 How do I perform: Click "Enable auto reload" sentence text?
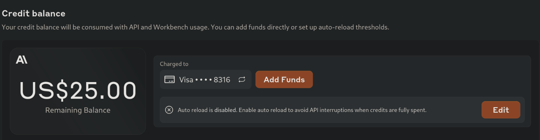[332, 110]
